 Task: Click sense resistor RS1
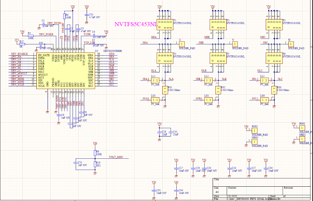pos(165,90)
